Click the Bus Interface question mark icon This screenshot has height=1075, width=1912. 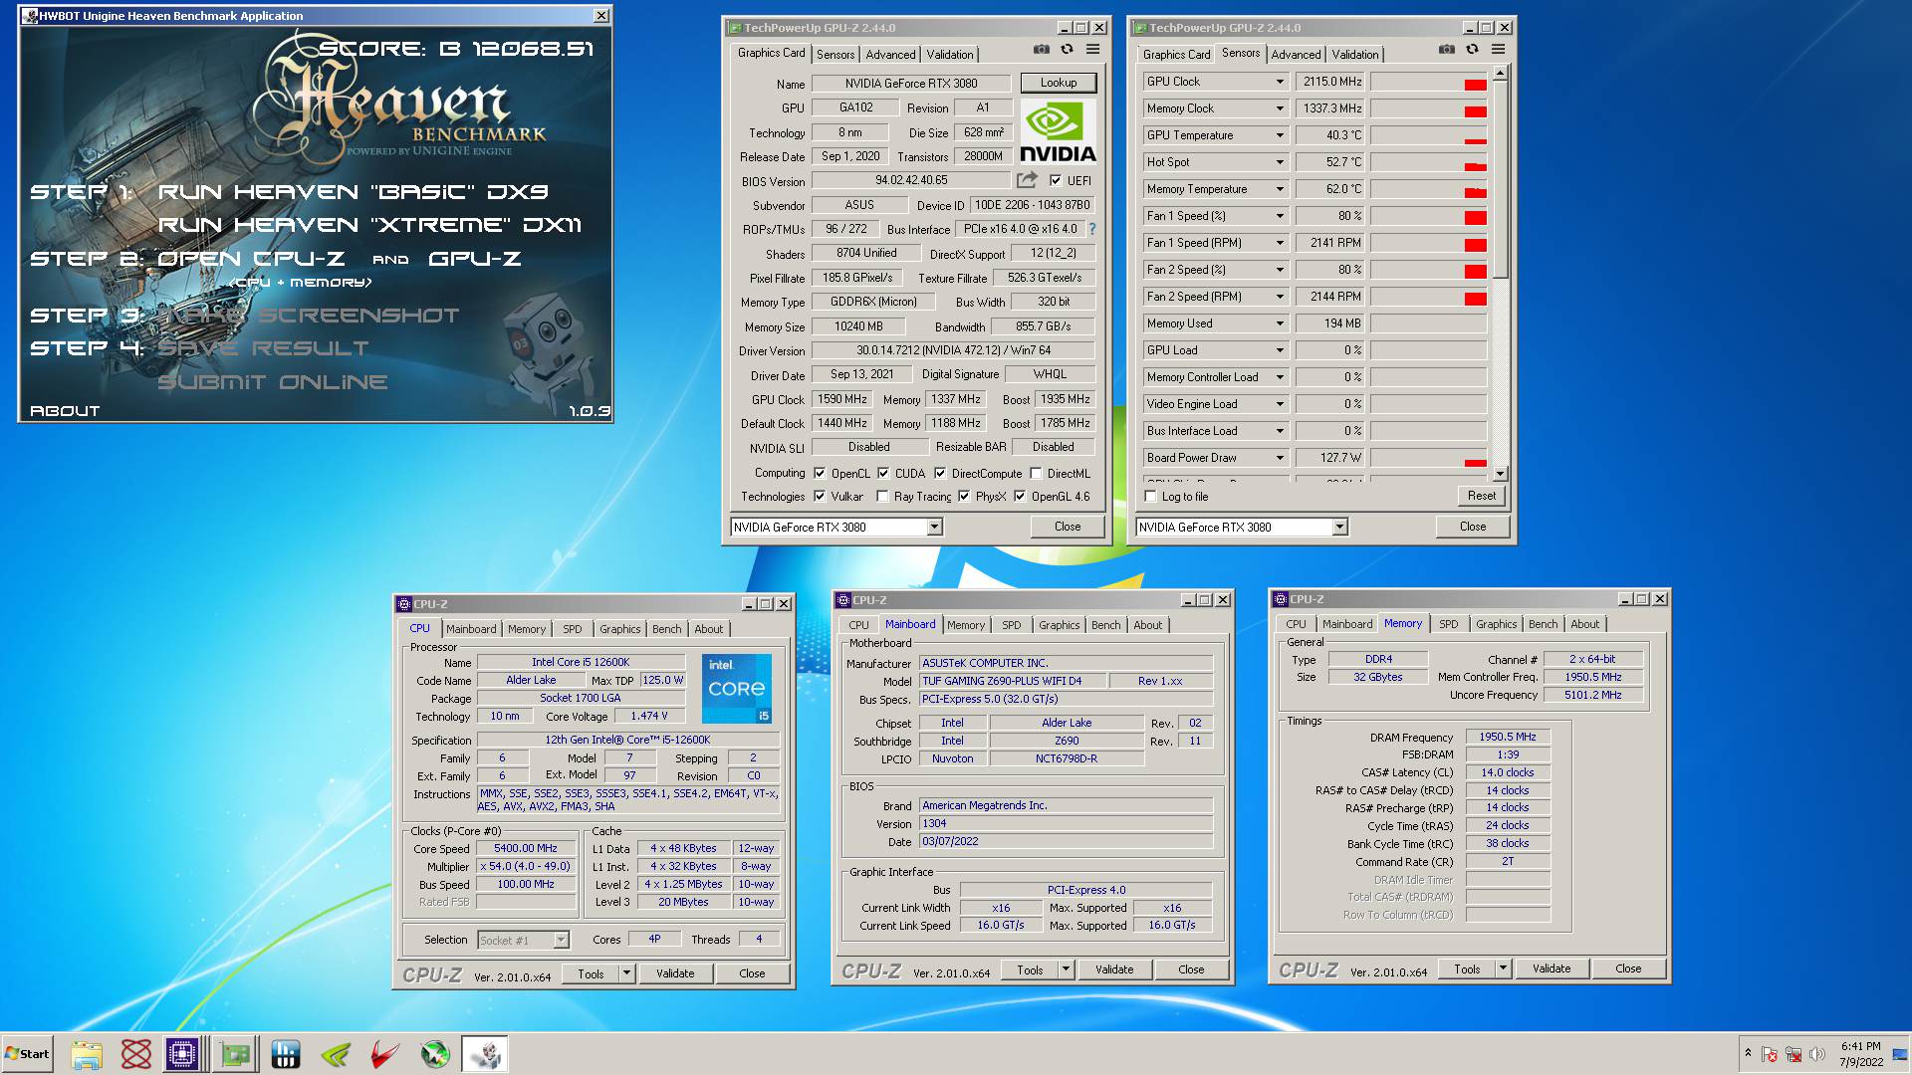1091,229
